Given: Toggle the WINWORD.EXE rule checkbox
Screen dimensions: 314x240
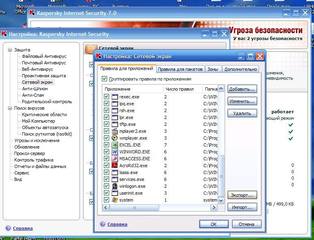Looking at the screenshot, I should click(106, 152).
